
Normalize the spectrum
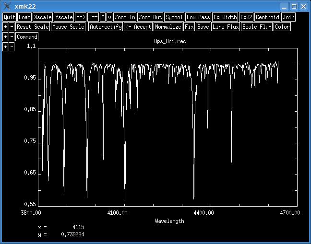168,27
